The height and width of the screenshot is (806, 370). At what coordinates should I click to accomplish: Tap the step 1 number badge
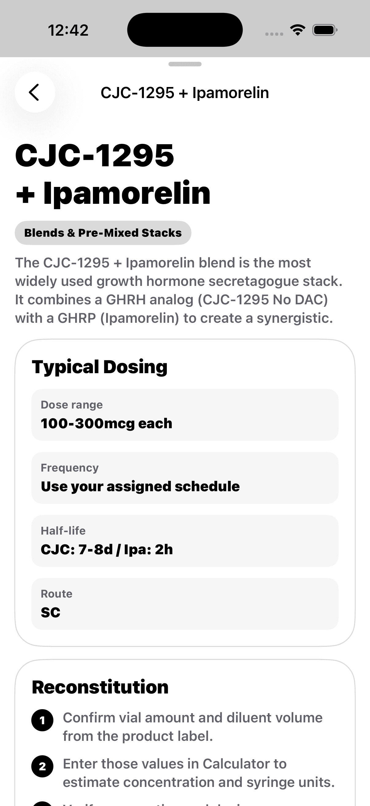[x=42, y=720]
